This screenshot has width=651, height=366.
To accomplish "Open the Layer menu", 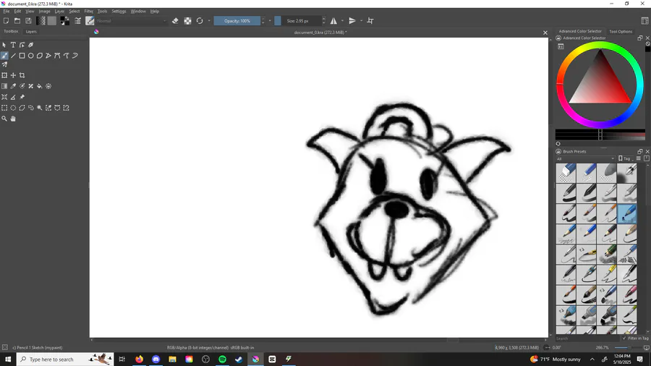I will [59, 11].
